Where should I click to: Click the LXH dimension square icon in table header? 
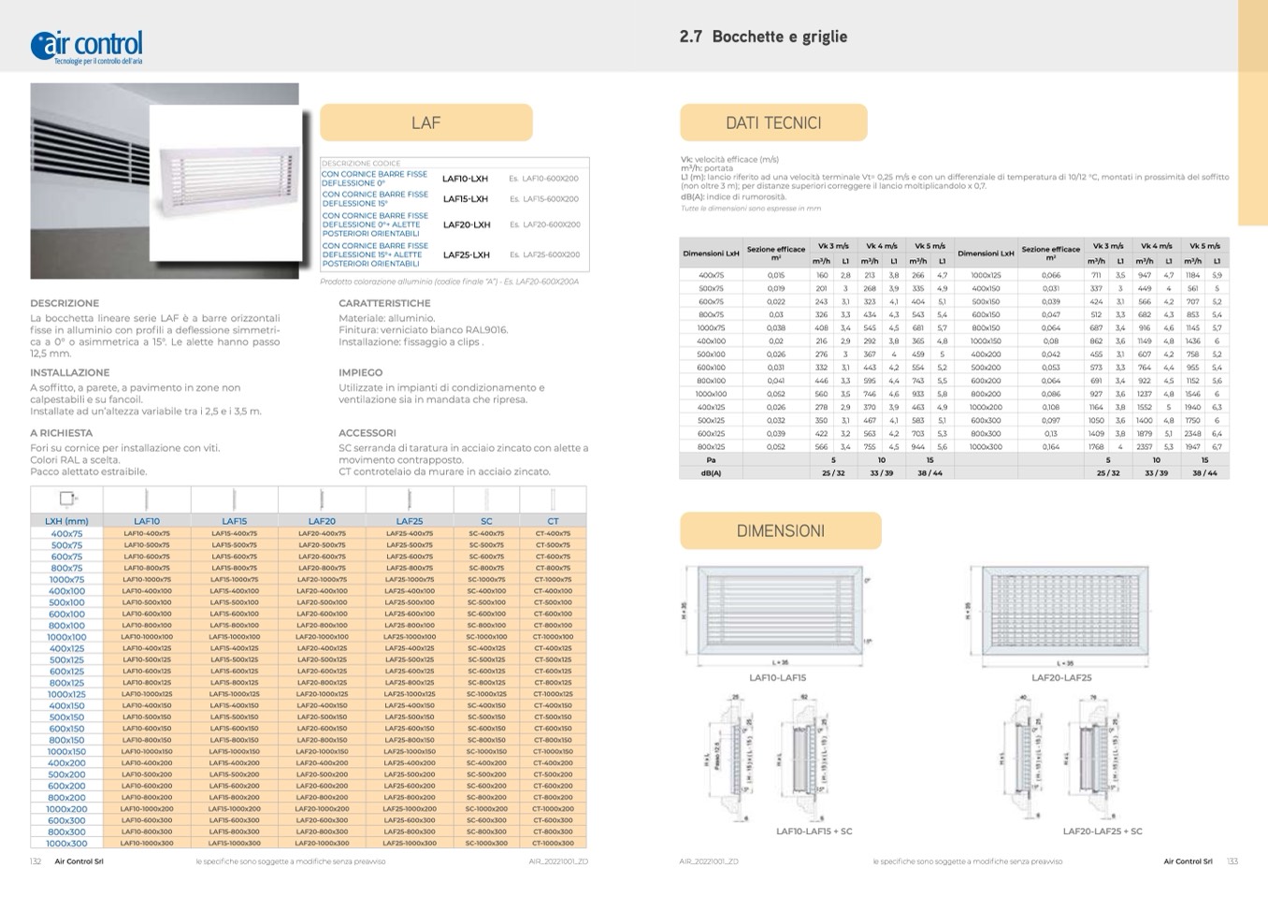[66, 499]
